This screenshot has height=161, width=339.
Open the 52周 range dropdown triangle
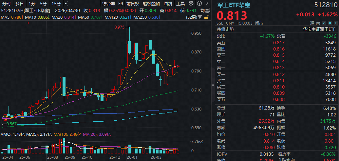point(199,17)
